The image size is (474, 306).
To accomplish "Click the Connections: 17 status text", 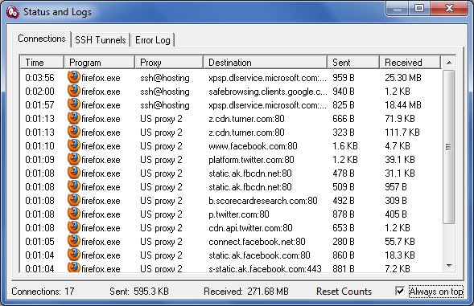I will coord(43,292).
